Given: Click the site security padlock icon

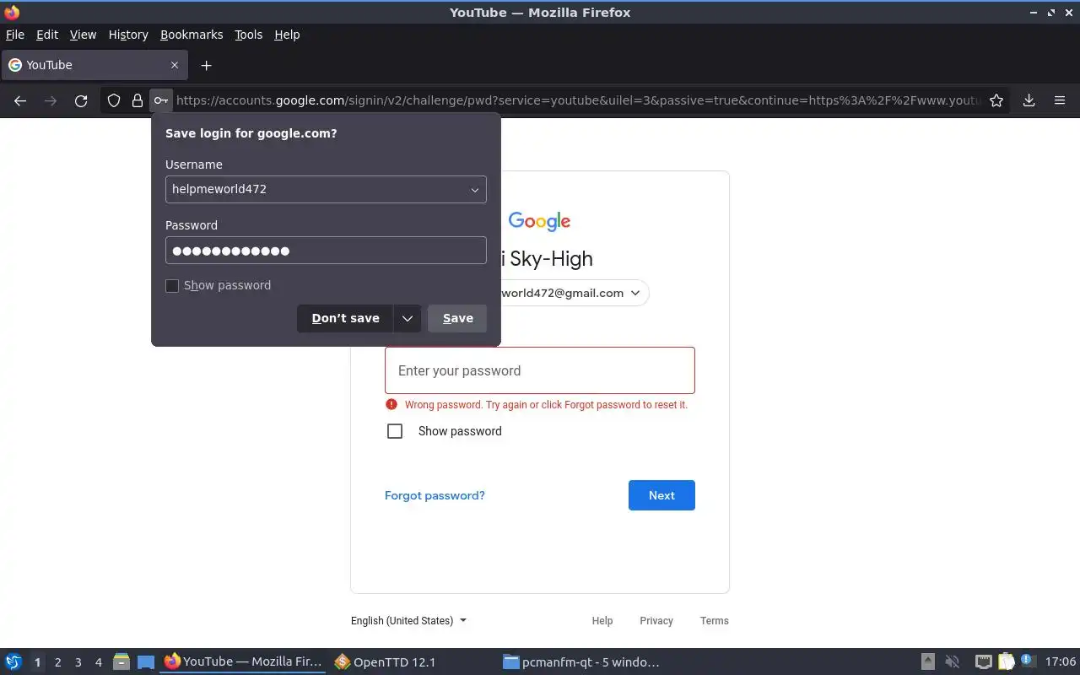Looking at the screenshot, I should (137, 100).
